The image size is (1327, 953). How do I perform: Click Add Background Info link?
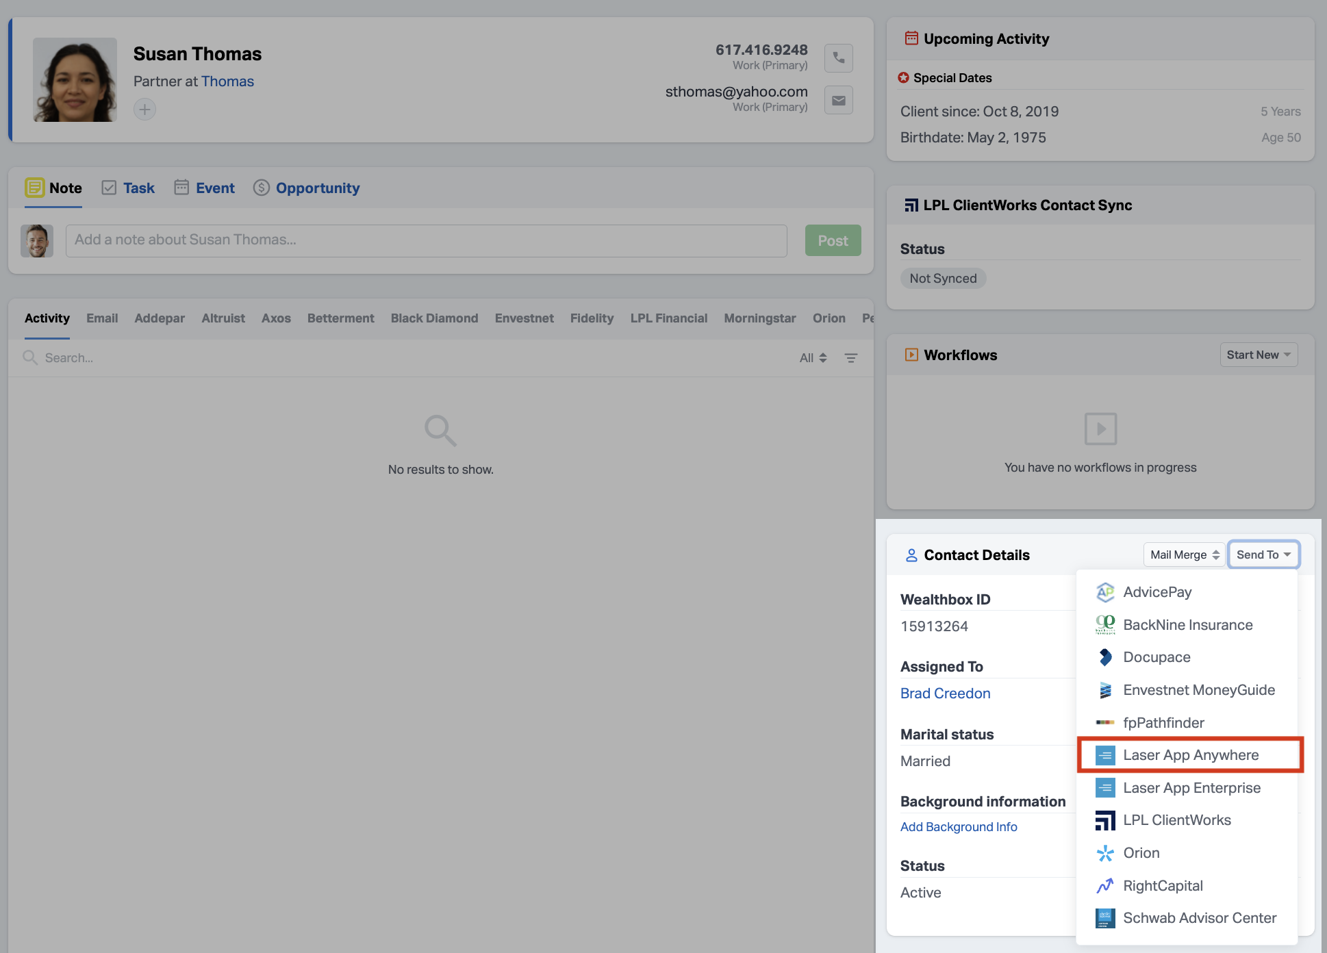[958, 827]
